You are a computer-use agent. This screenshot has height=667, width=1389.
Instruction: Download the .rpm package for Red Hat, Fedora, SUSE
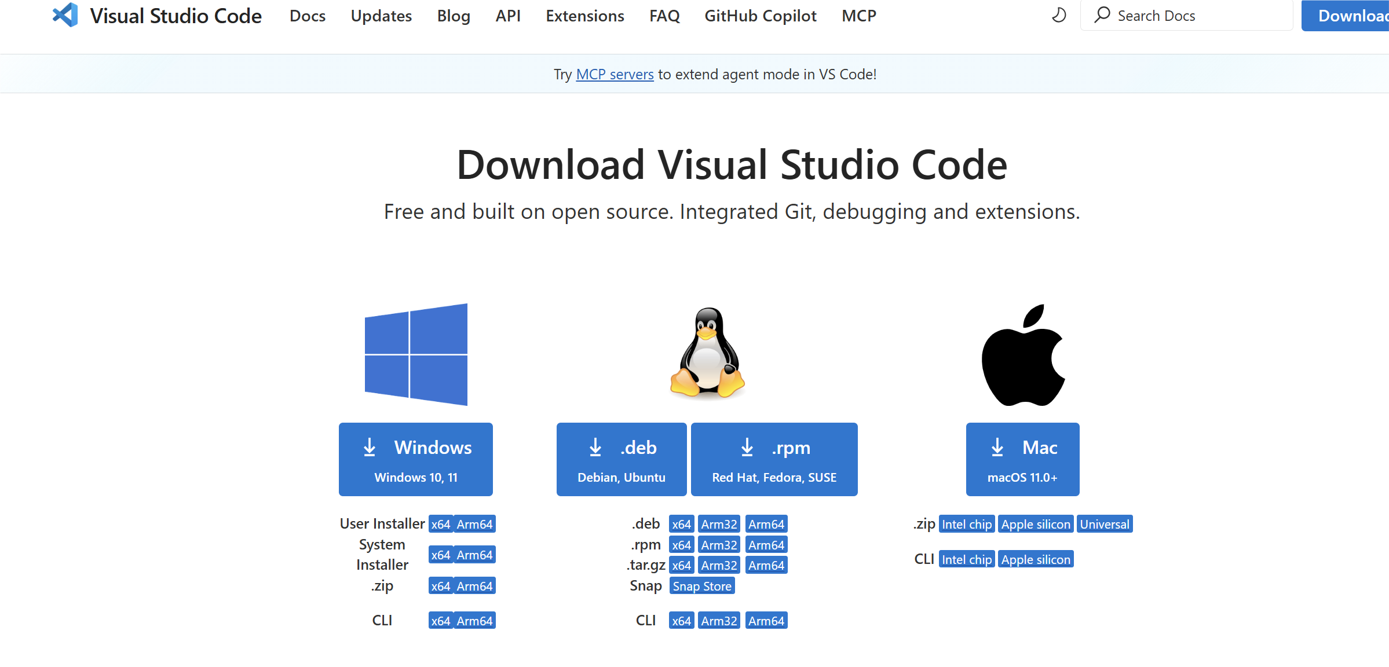click(x=774, y=459)
